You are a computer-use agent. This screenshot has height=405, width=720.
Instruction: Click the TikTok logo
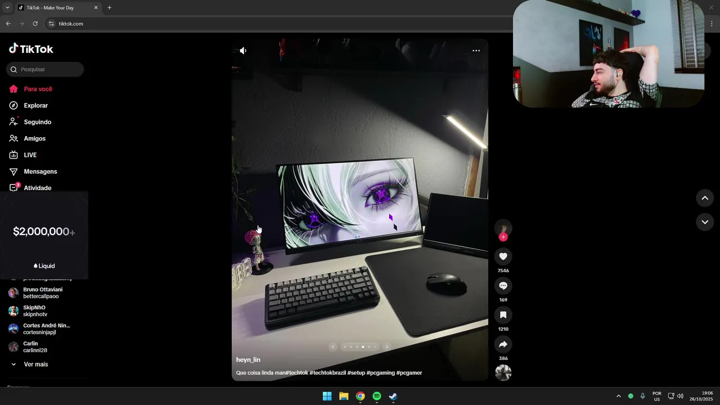pyautogui.click(x=31, y=49)
